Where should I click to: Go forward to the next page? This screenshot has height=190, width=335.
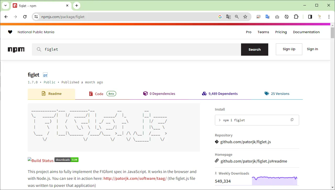(15, 17)
